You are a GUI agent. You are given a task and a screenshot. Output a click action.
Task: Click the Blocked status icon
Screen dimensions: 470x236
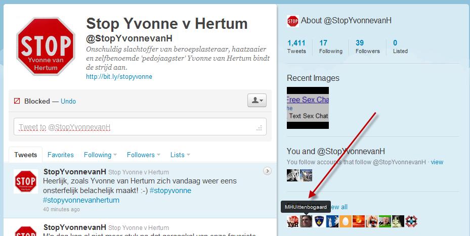click(x=17, y=101)
